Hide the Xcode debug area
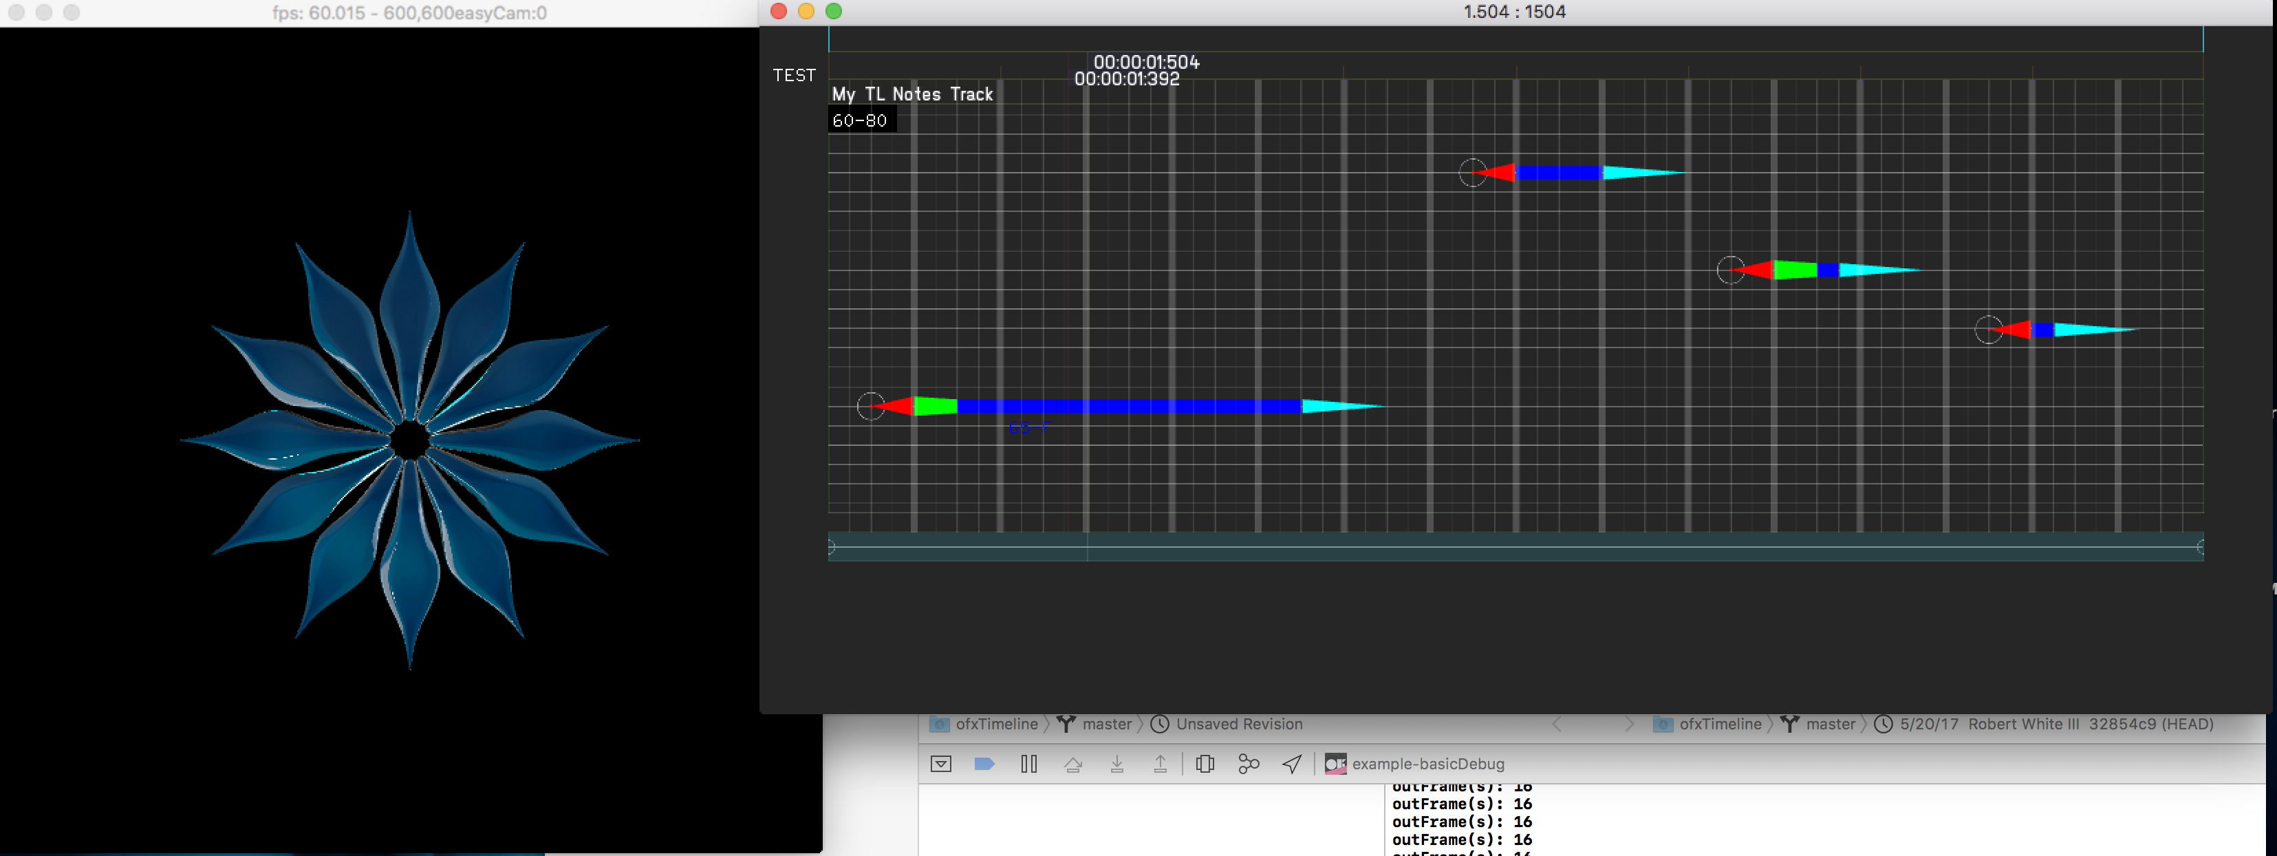The image size is (2277, 856). click(x=940, y=764)
